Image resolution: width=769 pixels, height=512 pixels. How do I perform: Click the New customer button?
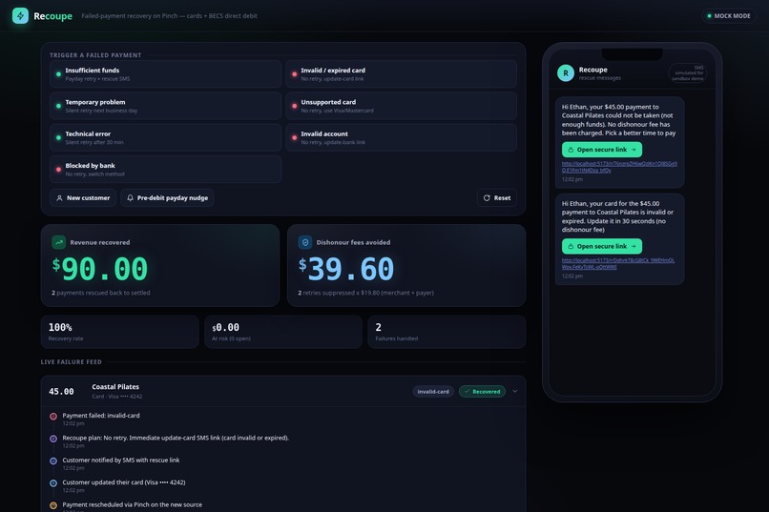tap(83, 198)
